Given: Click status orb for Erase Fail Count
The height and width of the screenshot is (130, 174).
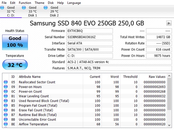Looking at the screenshot, I should (6, 110).
